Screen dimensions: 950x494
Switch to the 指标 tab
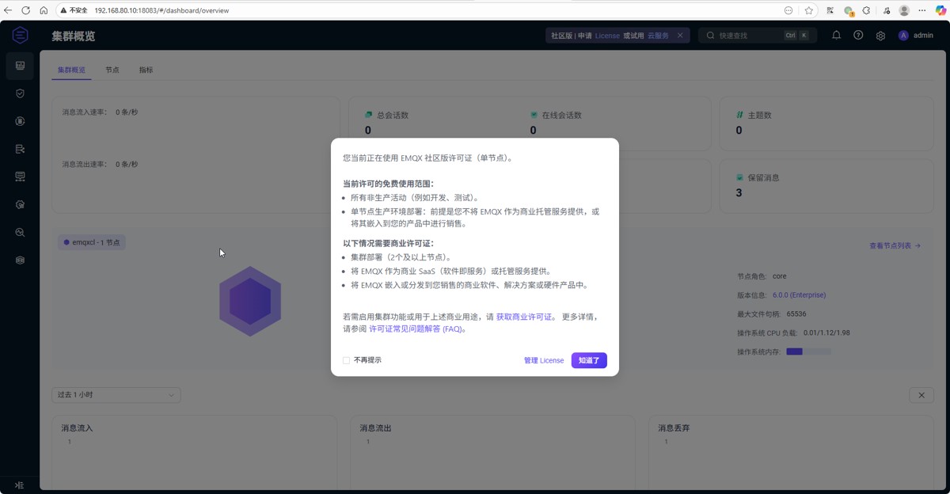click(x=146, y=70)
